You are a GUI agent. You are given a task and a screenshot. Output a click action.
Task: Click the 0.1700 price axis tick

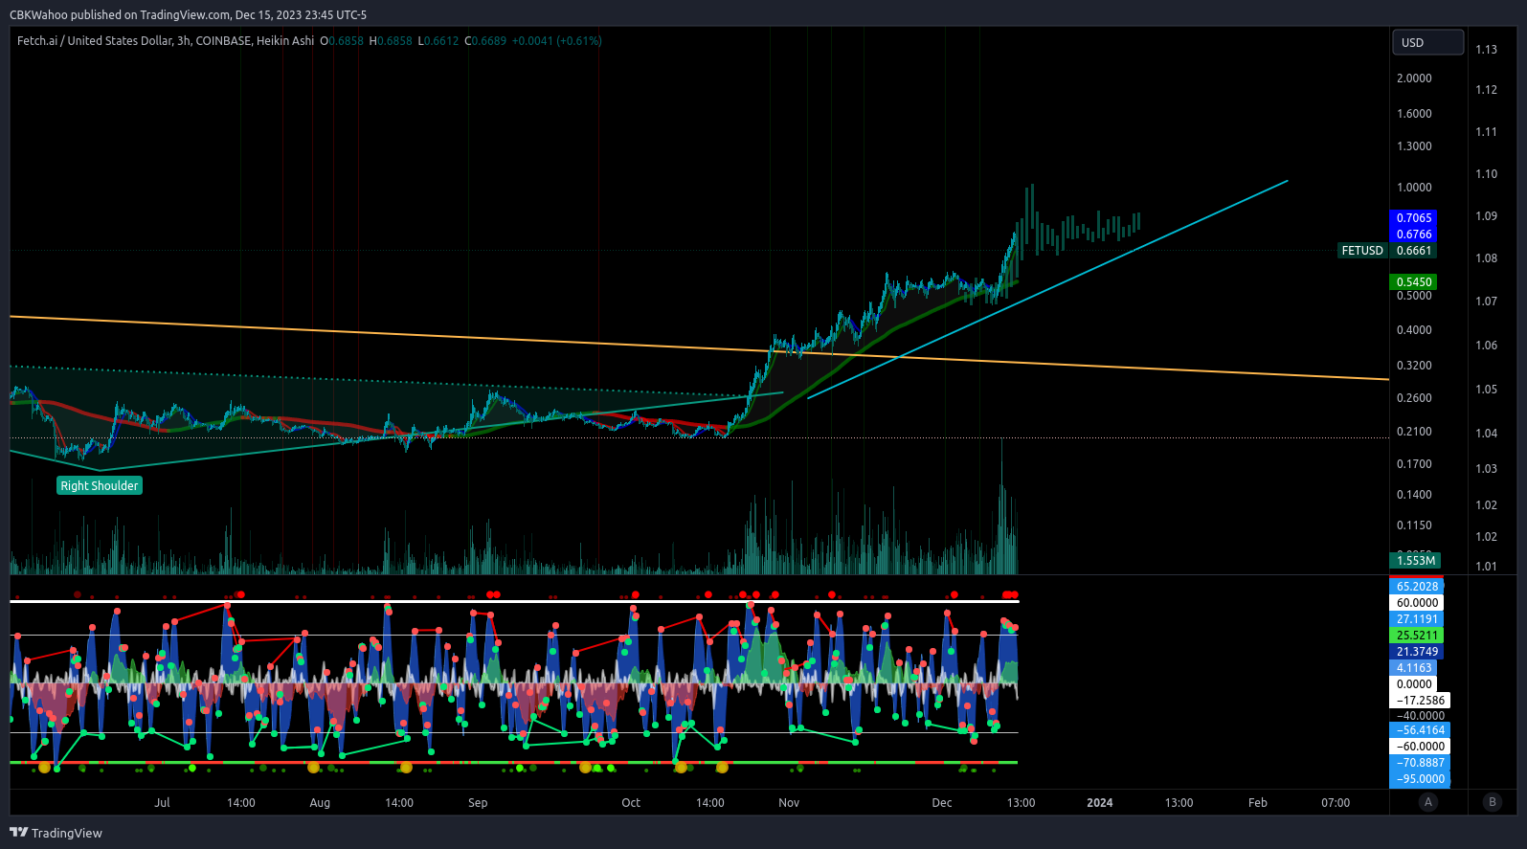pyautogui.click(x=1414, y=464)
